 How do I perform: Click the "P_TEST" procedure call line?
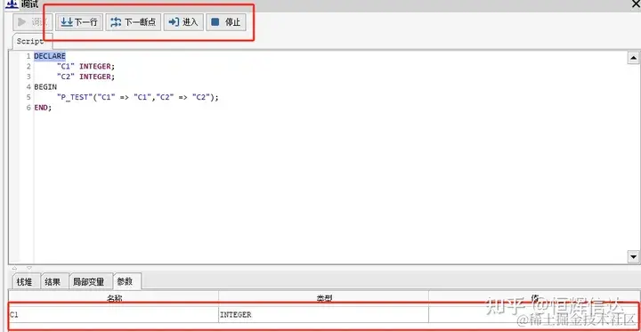click(x=138, y=97)
